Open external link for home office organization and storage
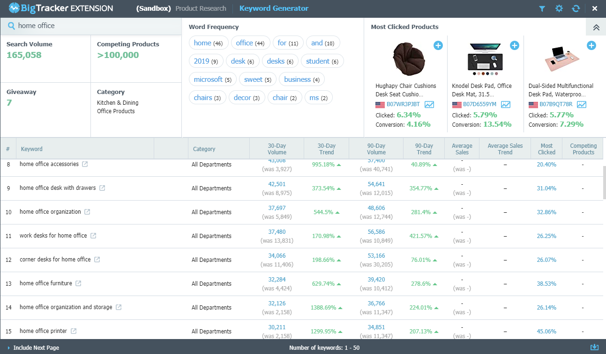606x354 pixels. (119, 307)
